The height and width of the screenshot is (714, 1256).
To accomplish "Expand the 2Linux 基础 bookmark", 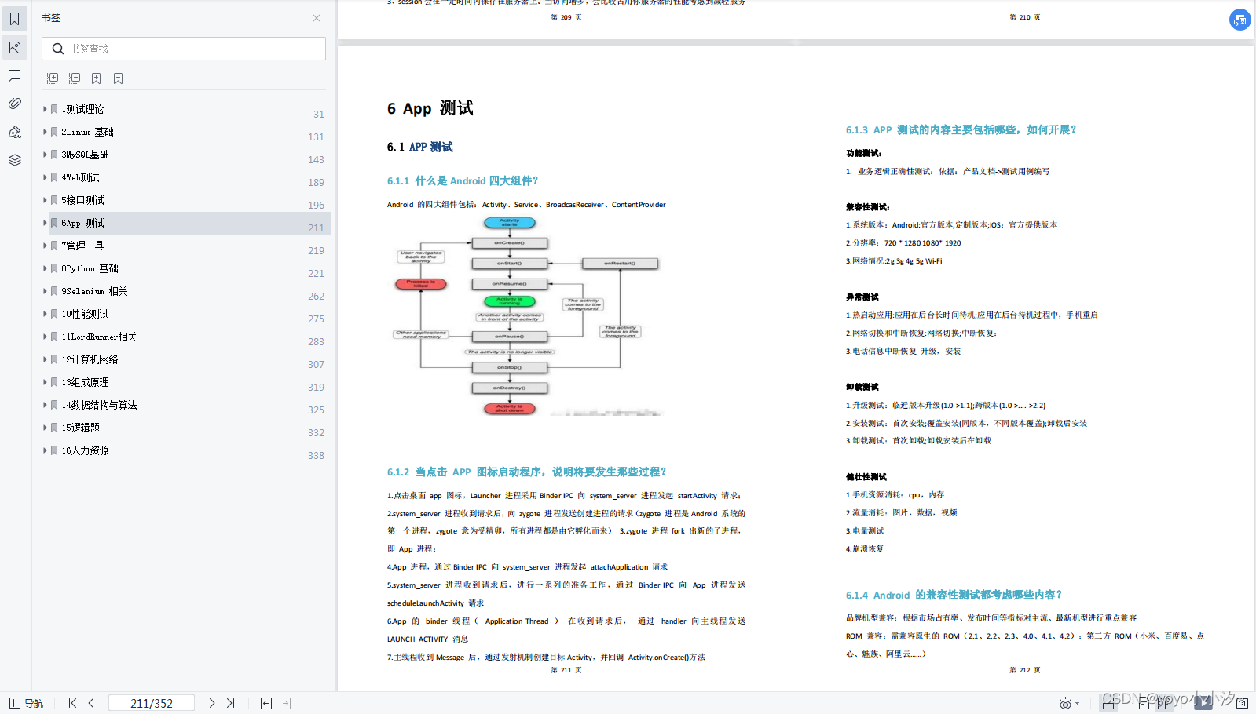I will [45, 132].
